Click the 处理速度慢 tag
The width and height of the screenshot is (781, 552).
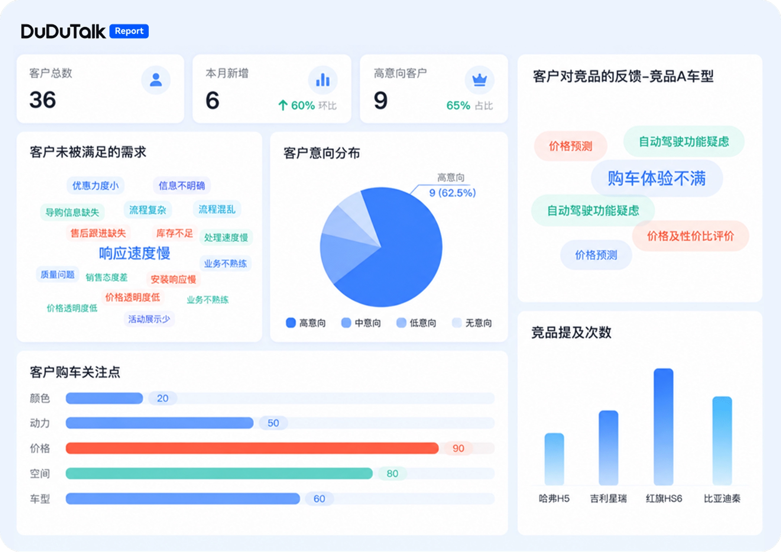(x=226, y=237)
